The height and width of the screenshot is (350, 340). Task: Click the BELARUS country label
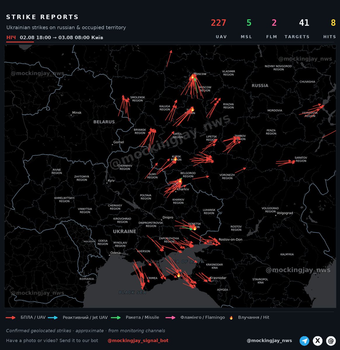pyautogui.click(x=104, y=122)
